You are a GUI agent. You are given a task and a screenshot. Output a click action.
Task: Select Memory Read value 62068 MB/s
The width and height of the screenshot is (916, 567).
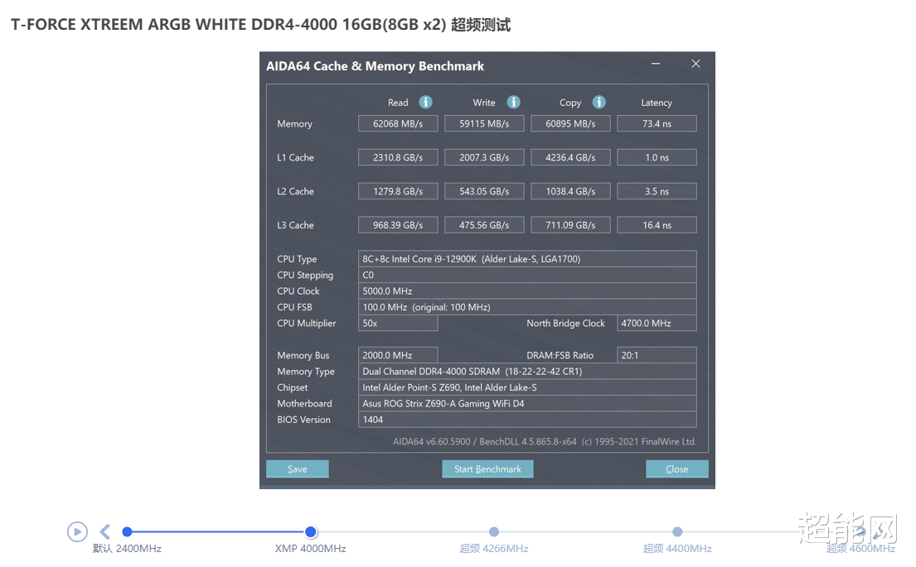pos(398,123)
